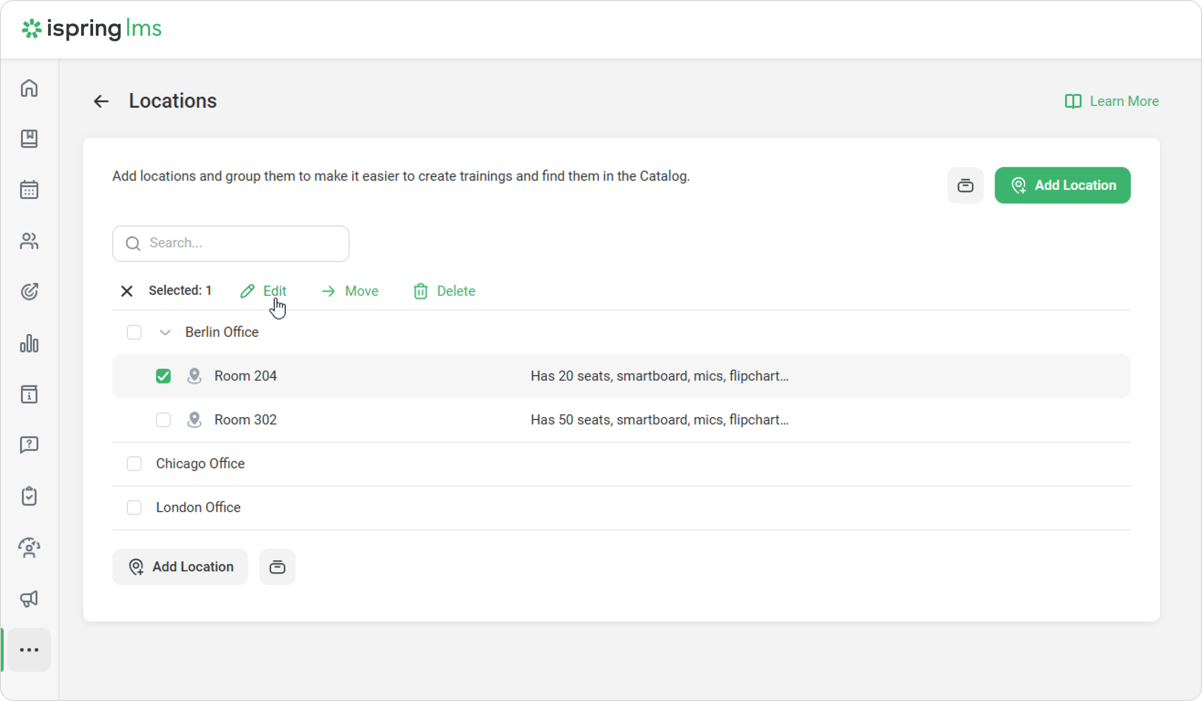The width and height of the screenshot is (1202, 701).
Task: Open the three-dots more menu in sidebar
Action: [29, 649]
